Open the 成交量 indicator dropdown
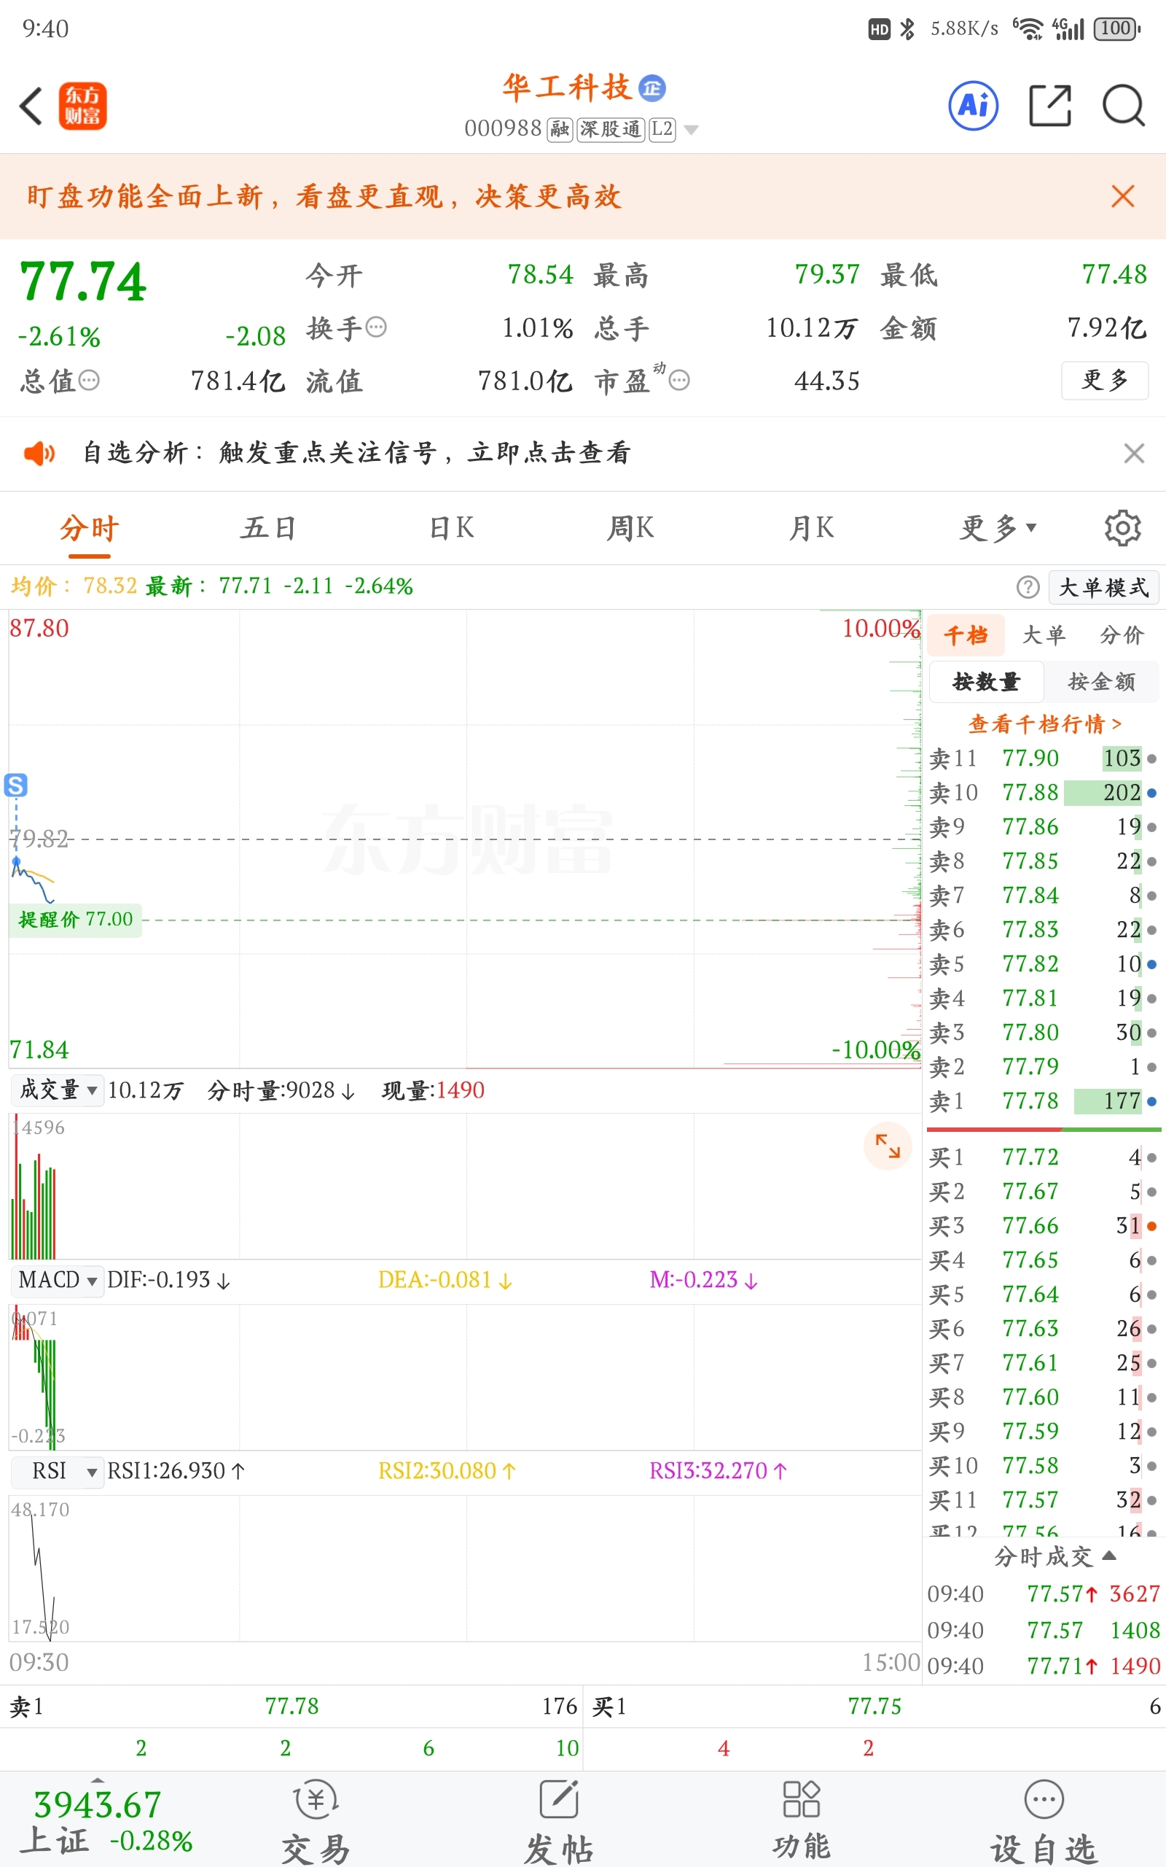Screen dimensions: 1166x1867 pos(58,1090)
